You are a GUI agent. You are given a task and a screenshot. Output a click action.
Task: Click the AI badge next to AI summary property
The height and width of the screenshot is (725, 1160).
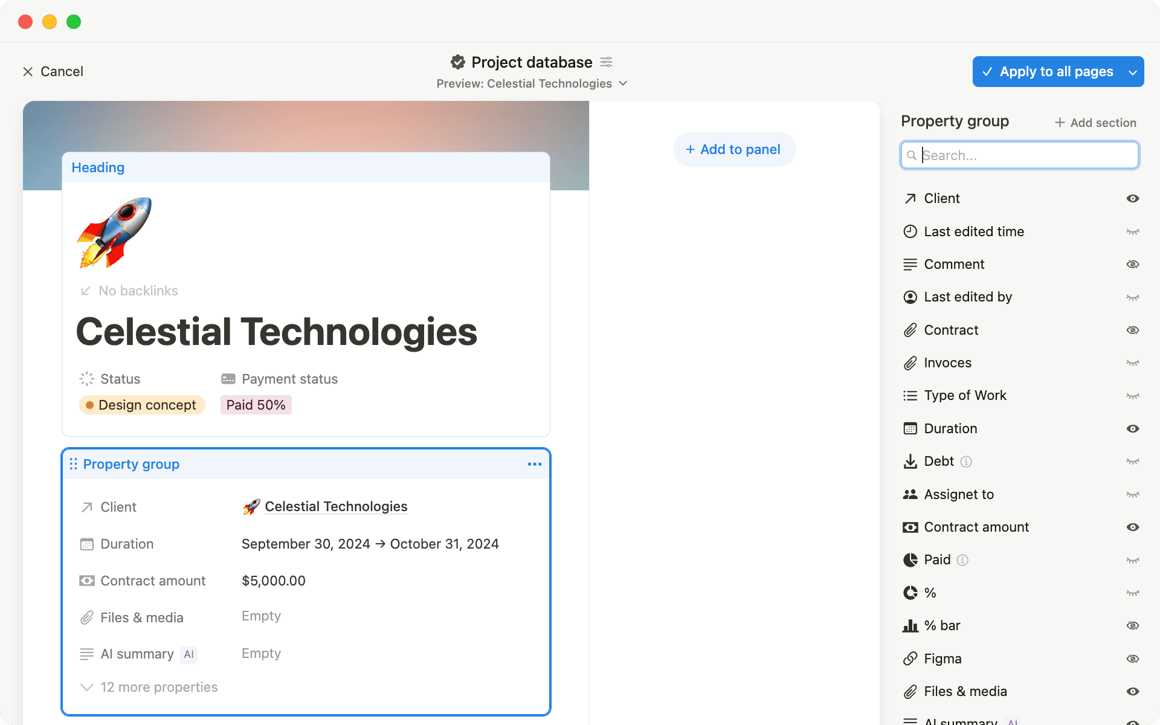[x=189, y=654]
